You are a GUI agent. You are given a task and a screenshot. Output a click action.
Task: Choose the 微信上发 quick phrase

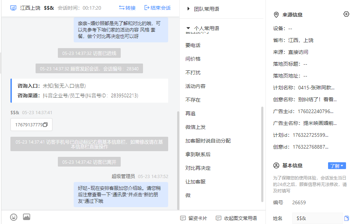(x=195, y=127)
